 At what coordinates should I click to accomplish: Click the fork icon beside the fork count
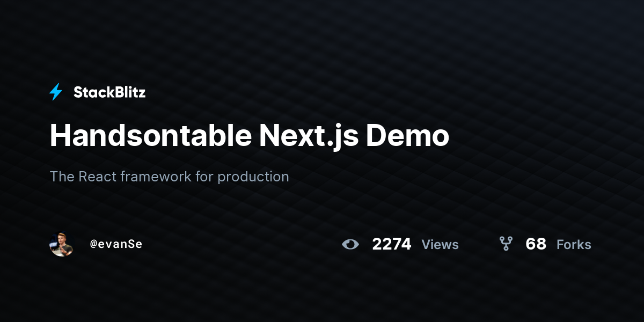click(x=506, y=244)
